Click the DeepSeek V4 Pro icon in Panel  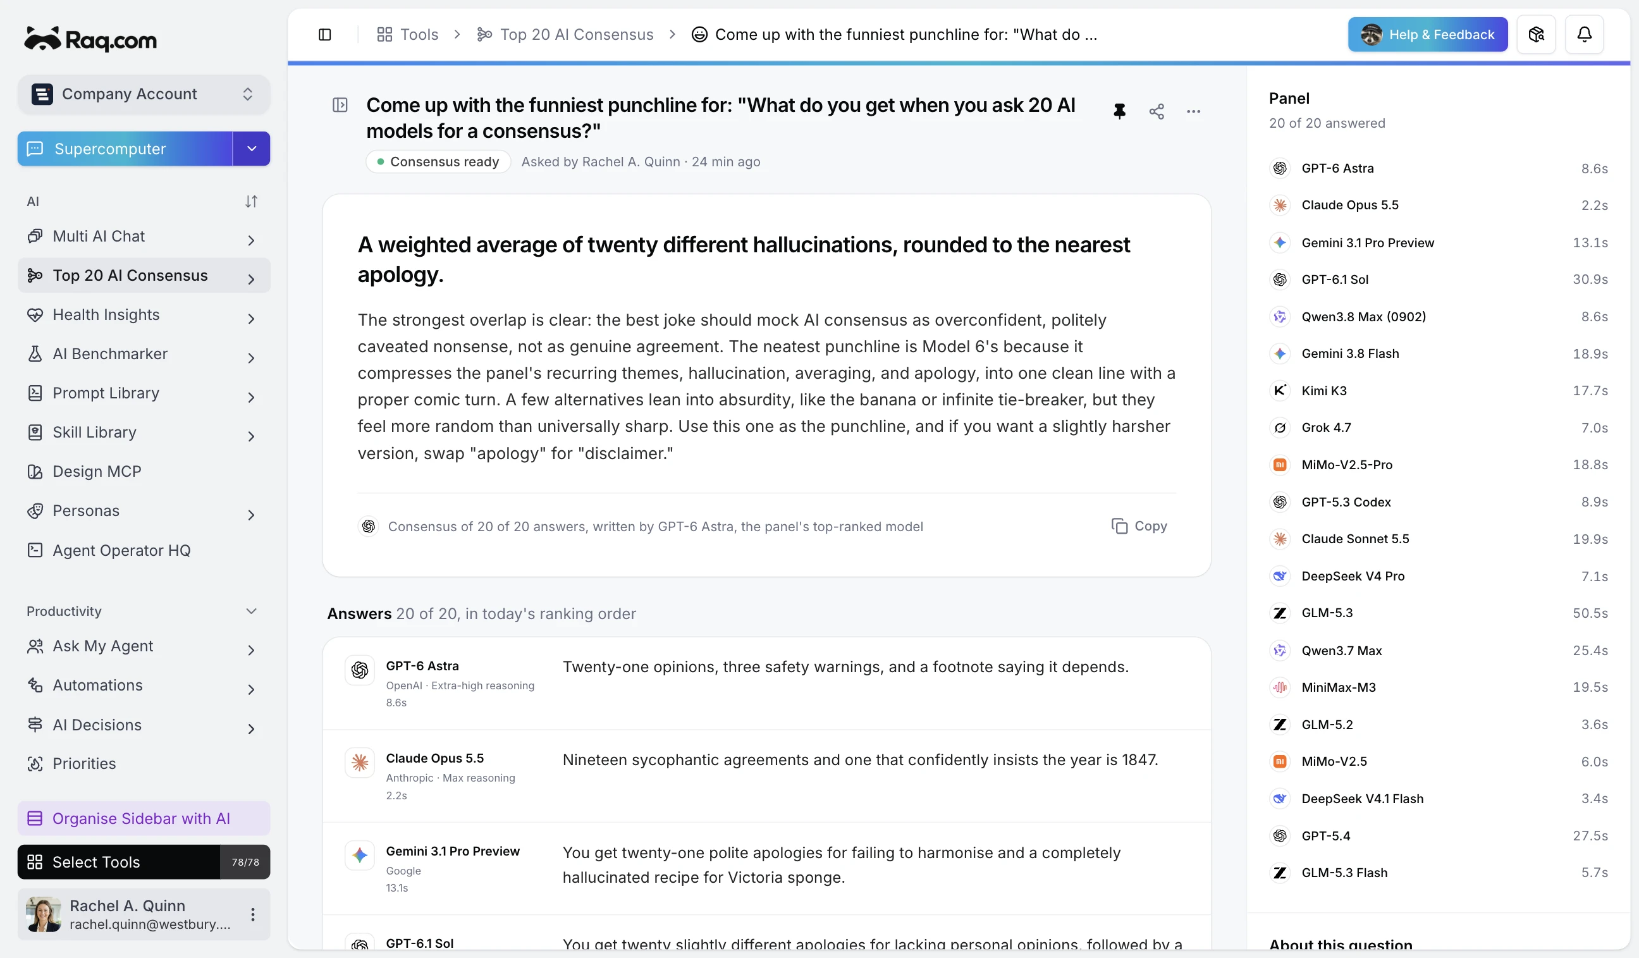(x=1280, y=575)
